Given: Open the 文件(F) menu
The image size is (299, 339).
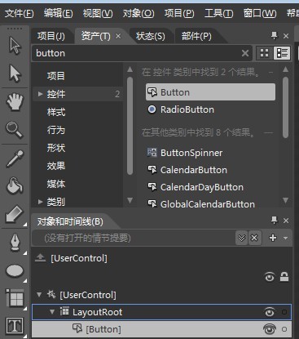Looking at the screenshot, I should tap(19, 13).
